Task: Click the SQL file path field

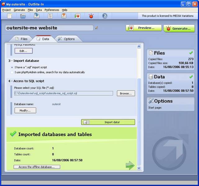Action: pos(64,93)
